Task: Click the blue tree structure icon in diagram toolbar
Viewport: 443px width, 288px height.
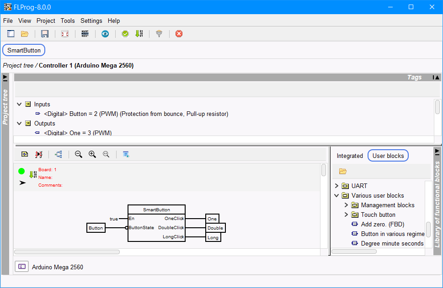Action: pos(59,154)
